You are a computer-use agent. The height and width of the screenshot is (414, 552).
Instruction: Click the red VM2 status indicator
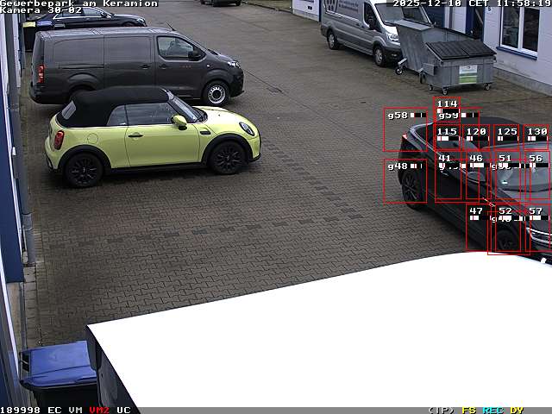tap(99, 410)
